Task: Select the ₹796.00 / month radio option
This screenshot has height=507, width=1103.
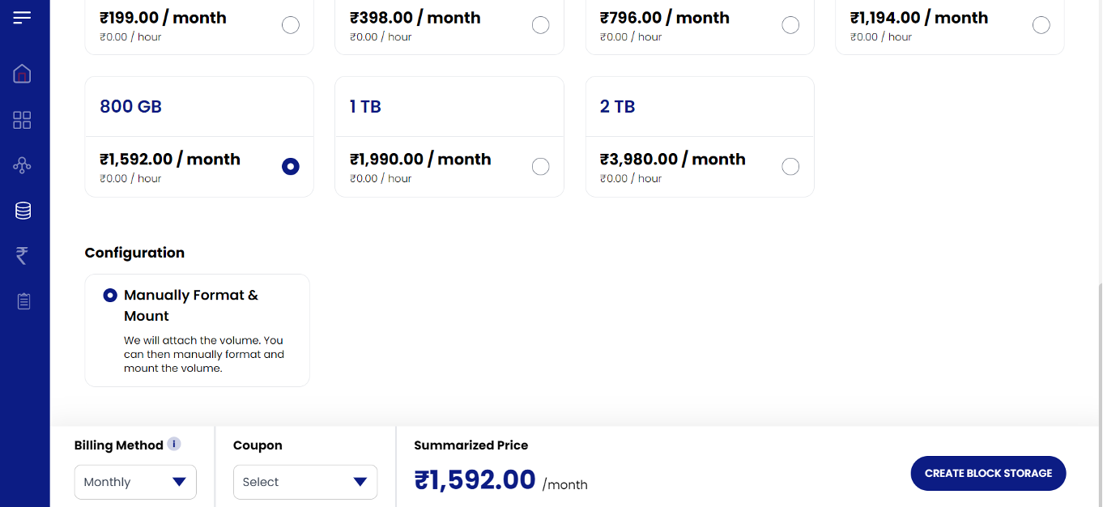Action: pyautogui.click(x=790, y=25)
